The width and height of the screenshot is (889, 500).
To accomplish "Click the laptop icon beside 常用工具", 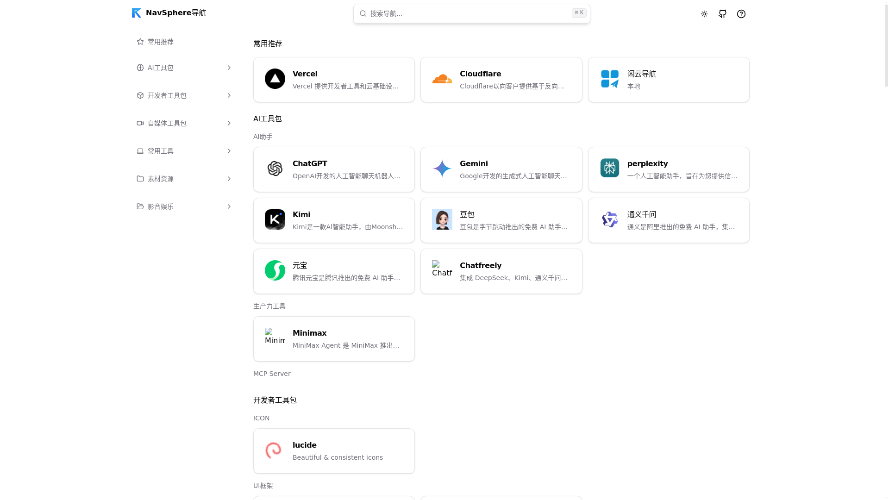I will (140, 151).
